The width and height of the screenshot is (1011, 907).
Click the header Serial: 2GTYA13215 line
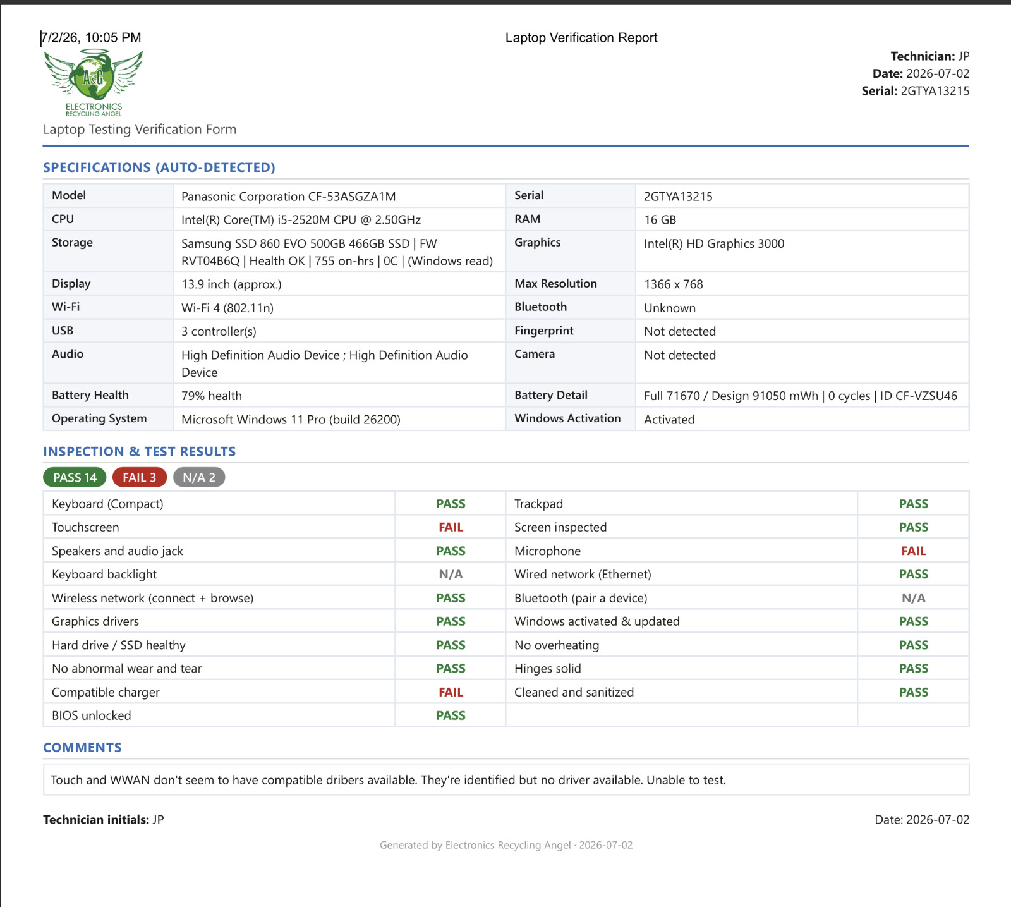click(x=916, y=91)
